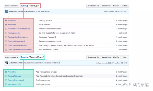The image size is (153, 91).
Task: Click the folder icon beside manifests
Action: (x=6, y=25)
